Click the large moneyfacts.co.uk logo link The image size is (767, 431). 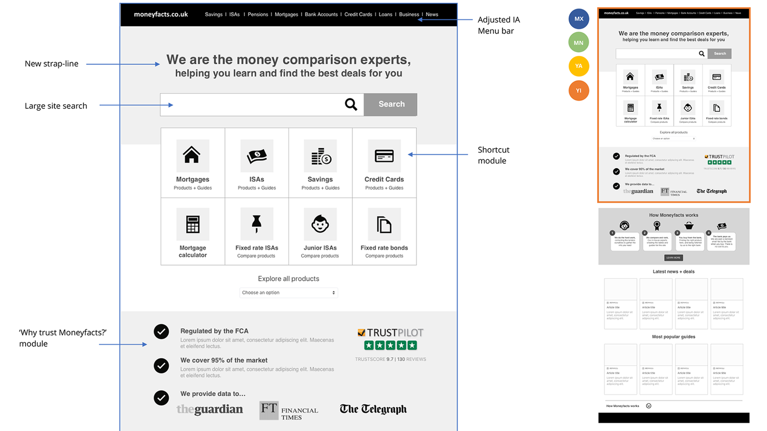pos(161,14)
